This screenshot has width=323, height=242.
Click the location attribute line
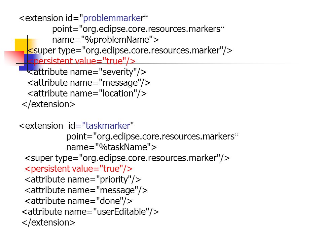(x=87, y=93)
